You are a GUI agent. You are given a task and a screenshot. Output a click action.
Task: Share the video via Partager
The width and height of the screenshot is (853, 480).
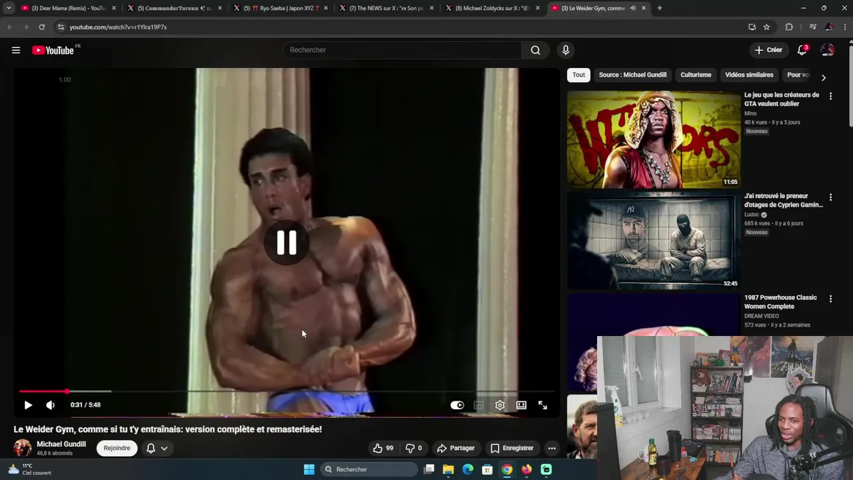(x=456, y=448)
